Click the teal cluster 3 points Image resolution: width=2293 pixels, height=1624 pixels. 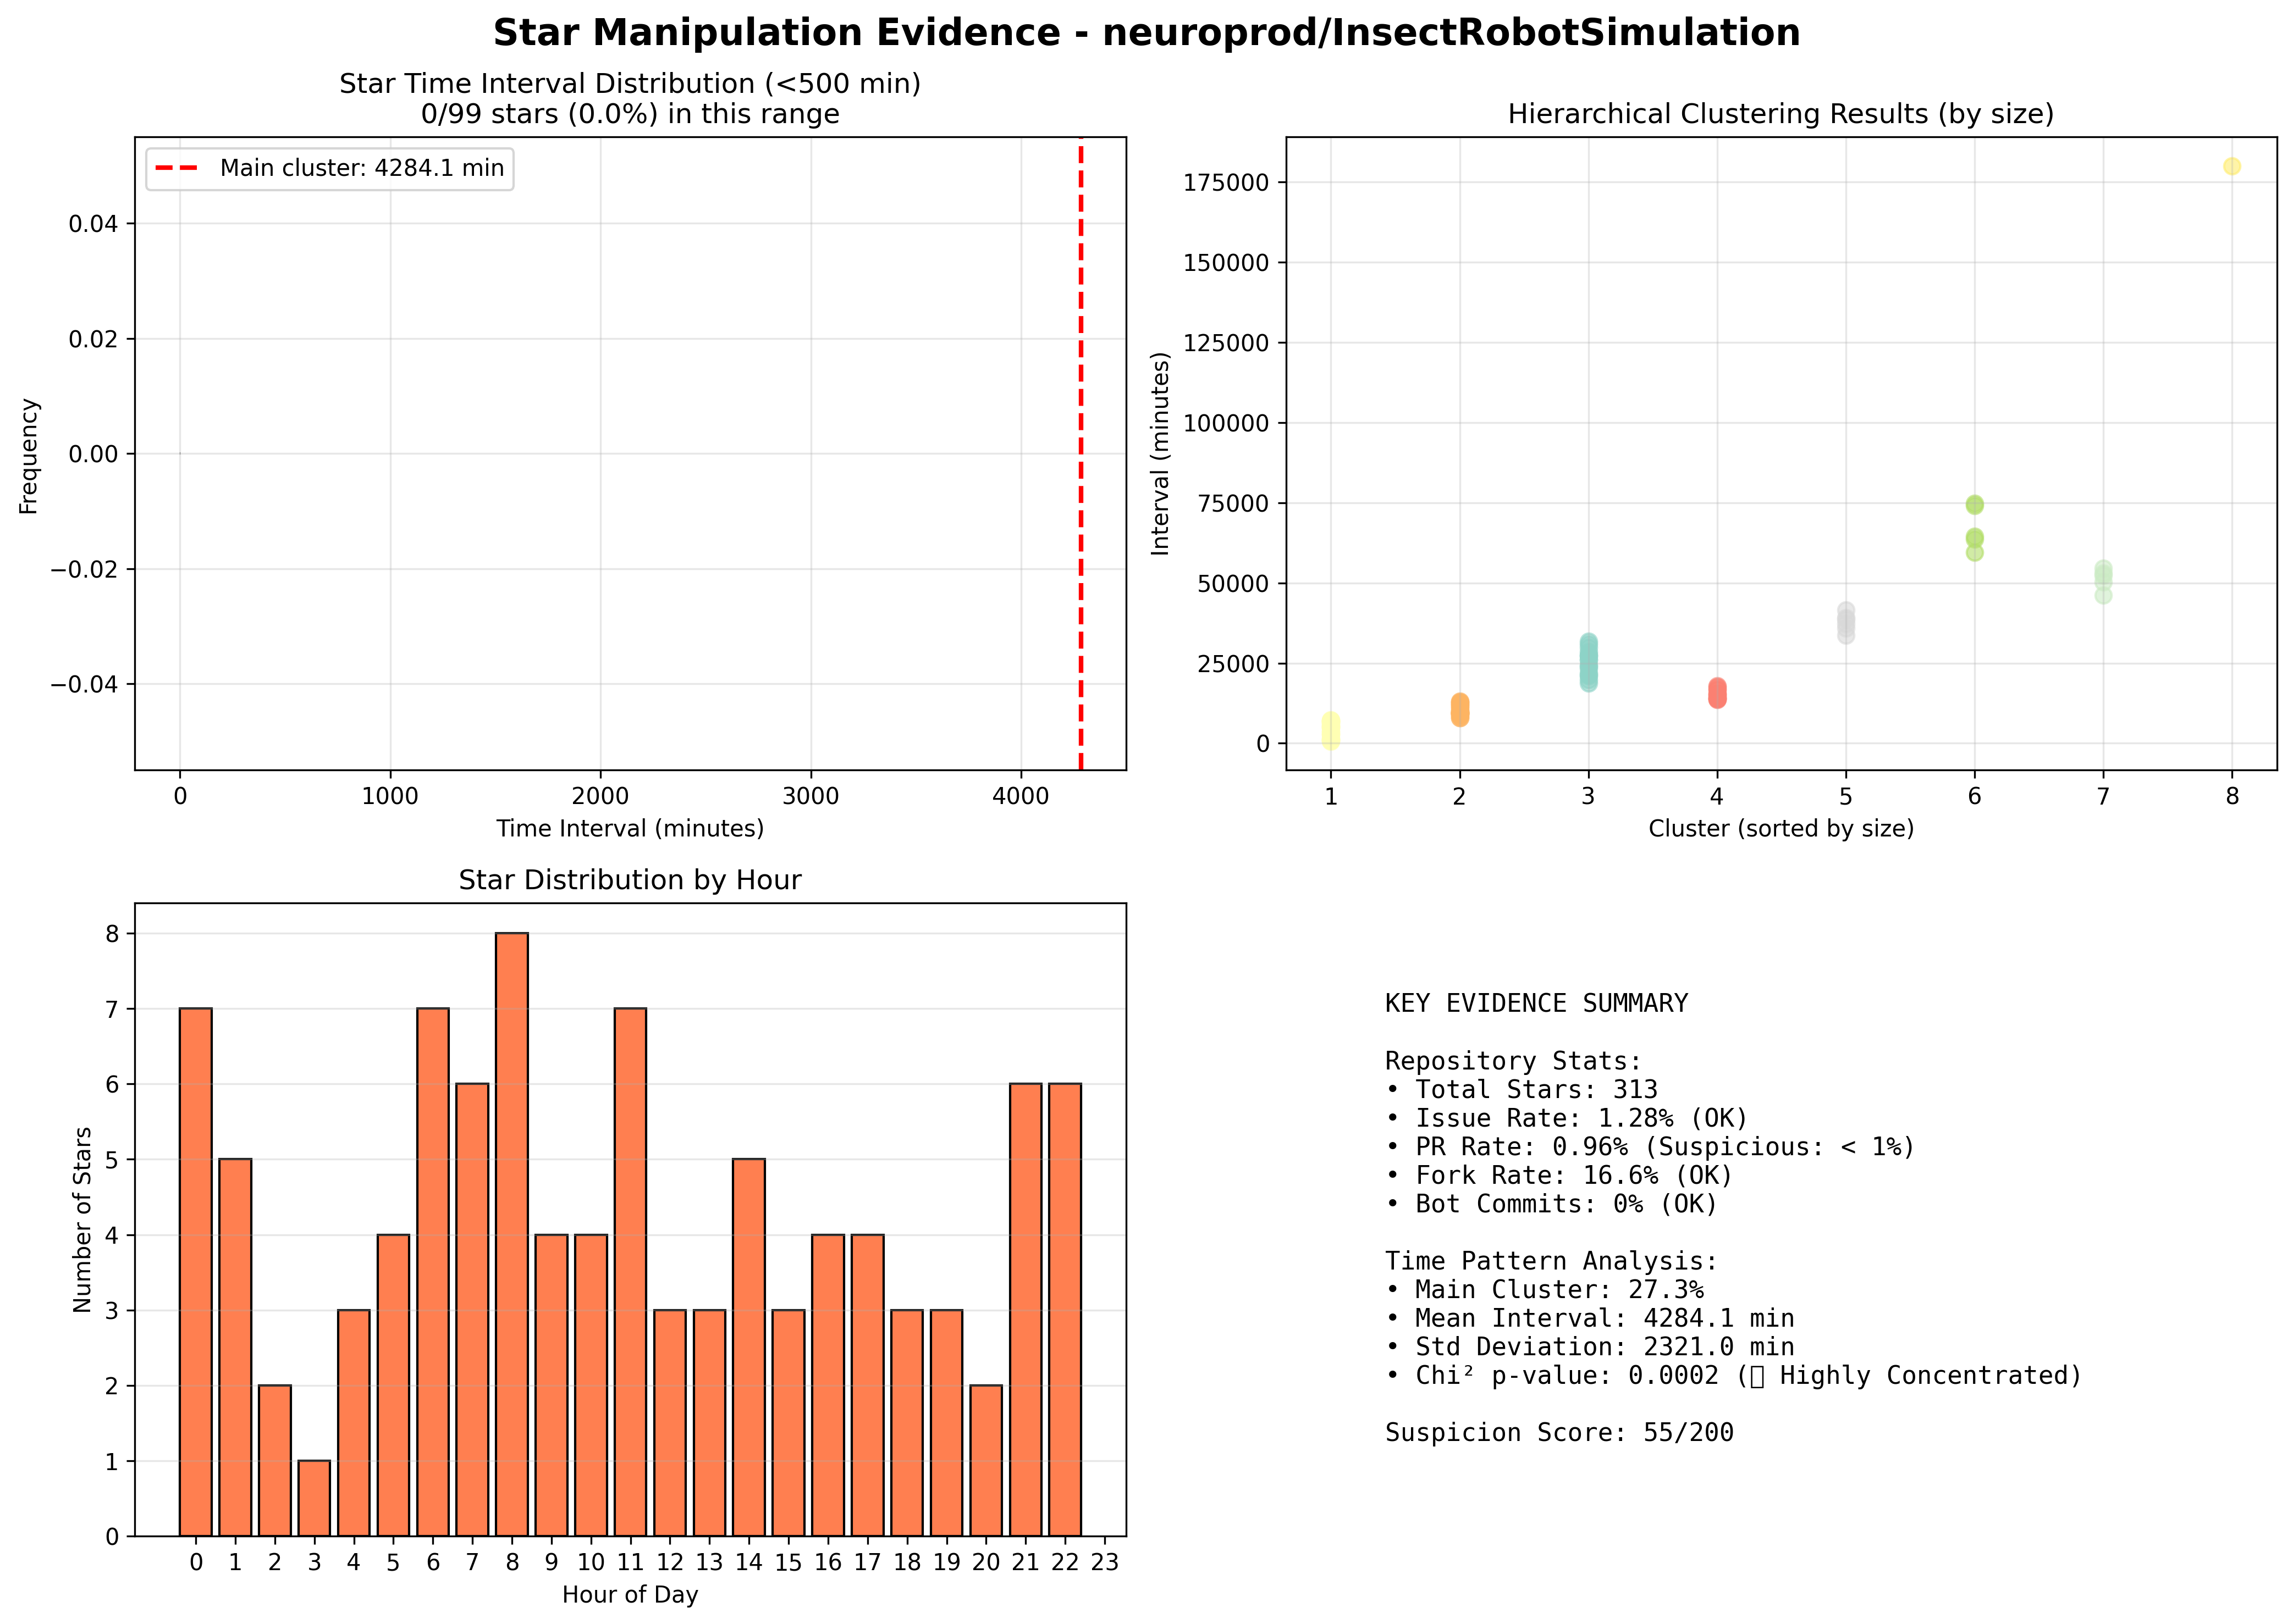(1589, 662)
